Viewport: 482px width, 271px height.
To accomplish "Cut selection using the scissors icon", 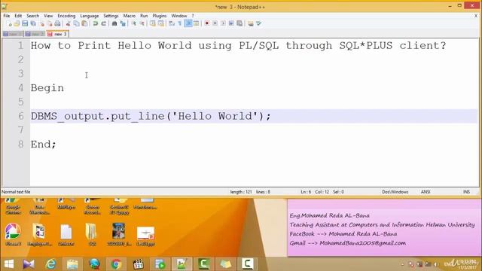I will [69, 23].
